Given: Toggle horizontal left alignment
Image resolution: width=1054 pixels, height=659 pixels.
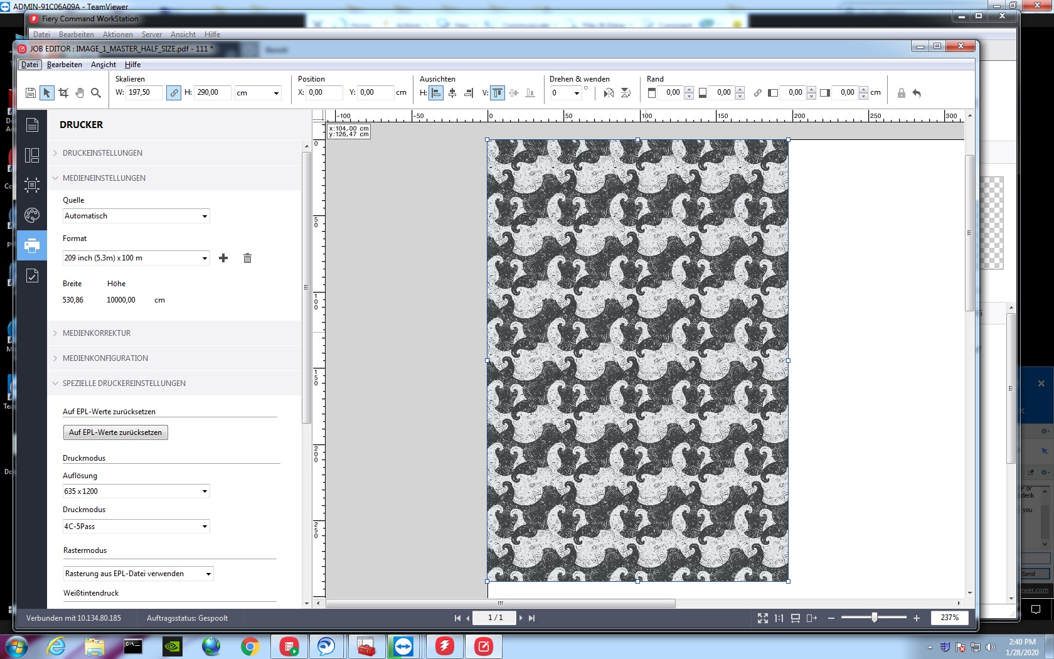Looking at the screenshot, I should tap(436, 93).
